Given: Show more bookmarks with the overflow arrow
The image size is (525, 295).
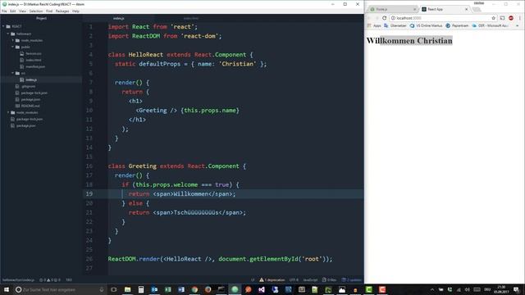Looking at the screenshot, I should [x=518, y=25].
